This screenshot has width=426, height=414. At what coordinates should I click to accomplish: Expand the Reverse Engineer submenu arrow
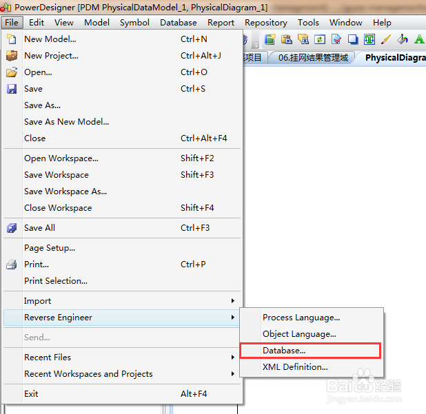pyautogui.click(x=233, y=318)
